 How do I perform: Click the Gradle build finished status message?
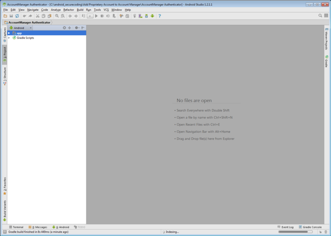(39, 232)
